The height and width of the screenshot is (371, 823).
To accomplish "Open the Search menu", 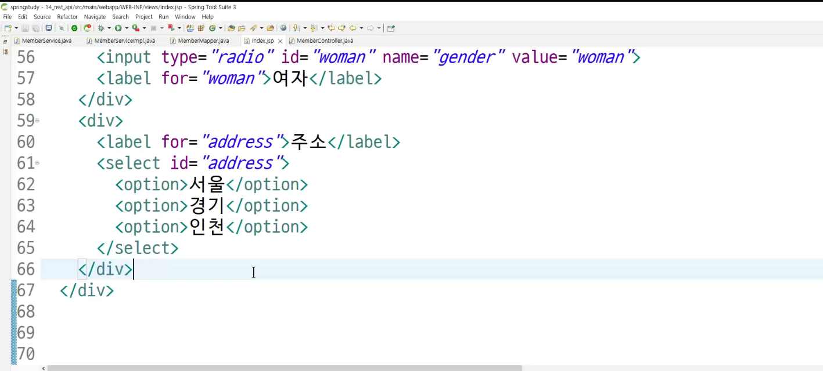I will 121,17.
